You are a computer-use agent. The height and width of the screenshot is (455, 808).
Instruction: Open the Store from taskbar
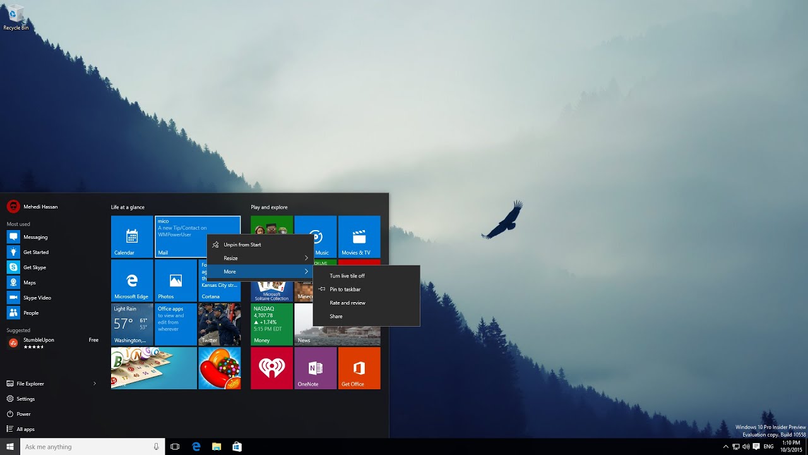click(237, 447)
